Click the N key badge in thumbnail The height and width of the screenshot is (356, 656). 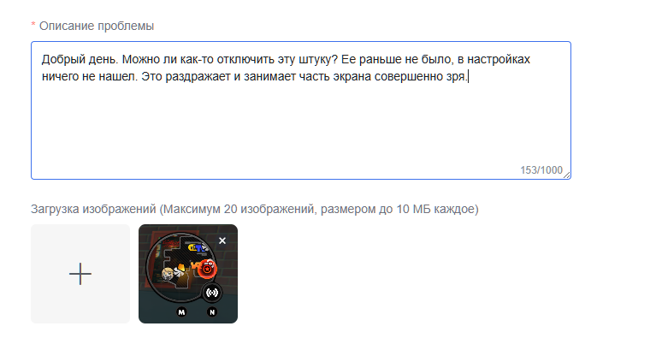click(212, 312)
